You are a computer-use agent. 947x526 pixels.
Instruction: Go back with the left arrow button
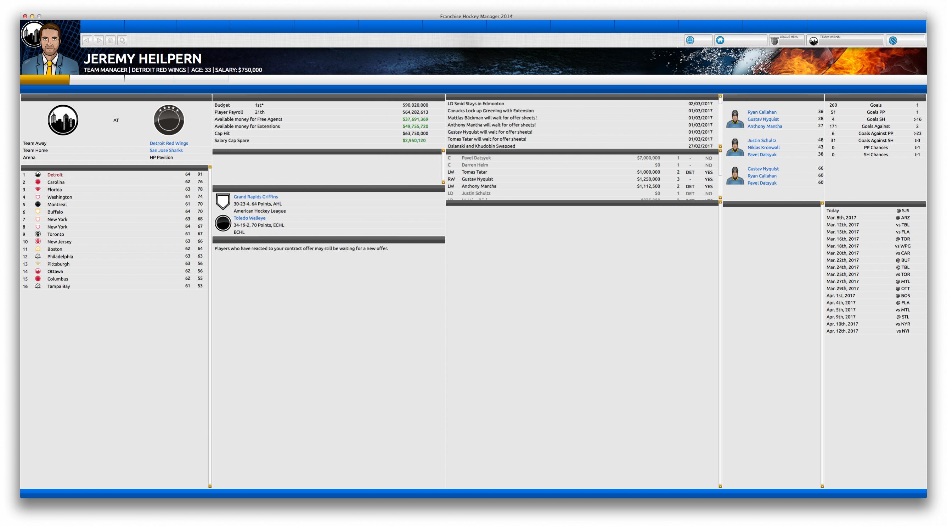tap(87, 40)
